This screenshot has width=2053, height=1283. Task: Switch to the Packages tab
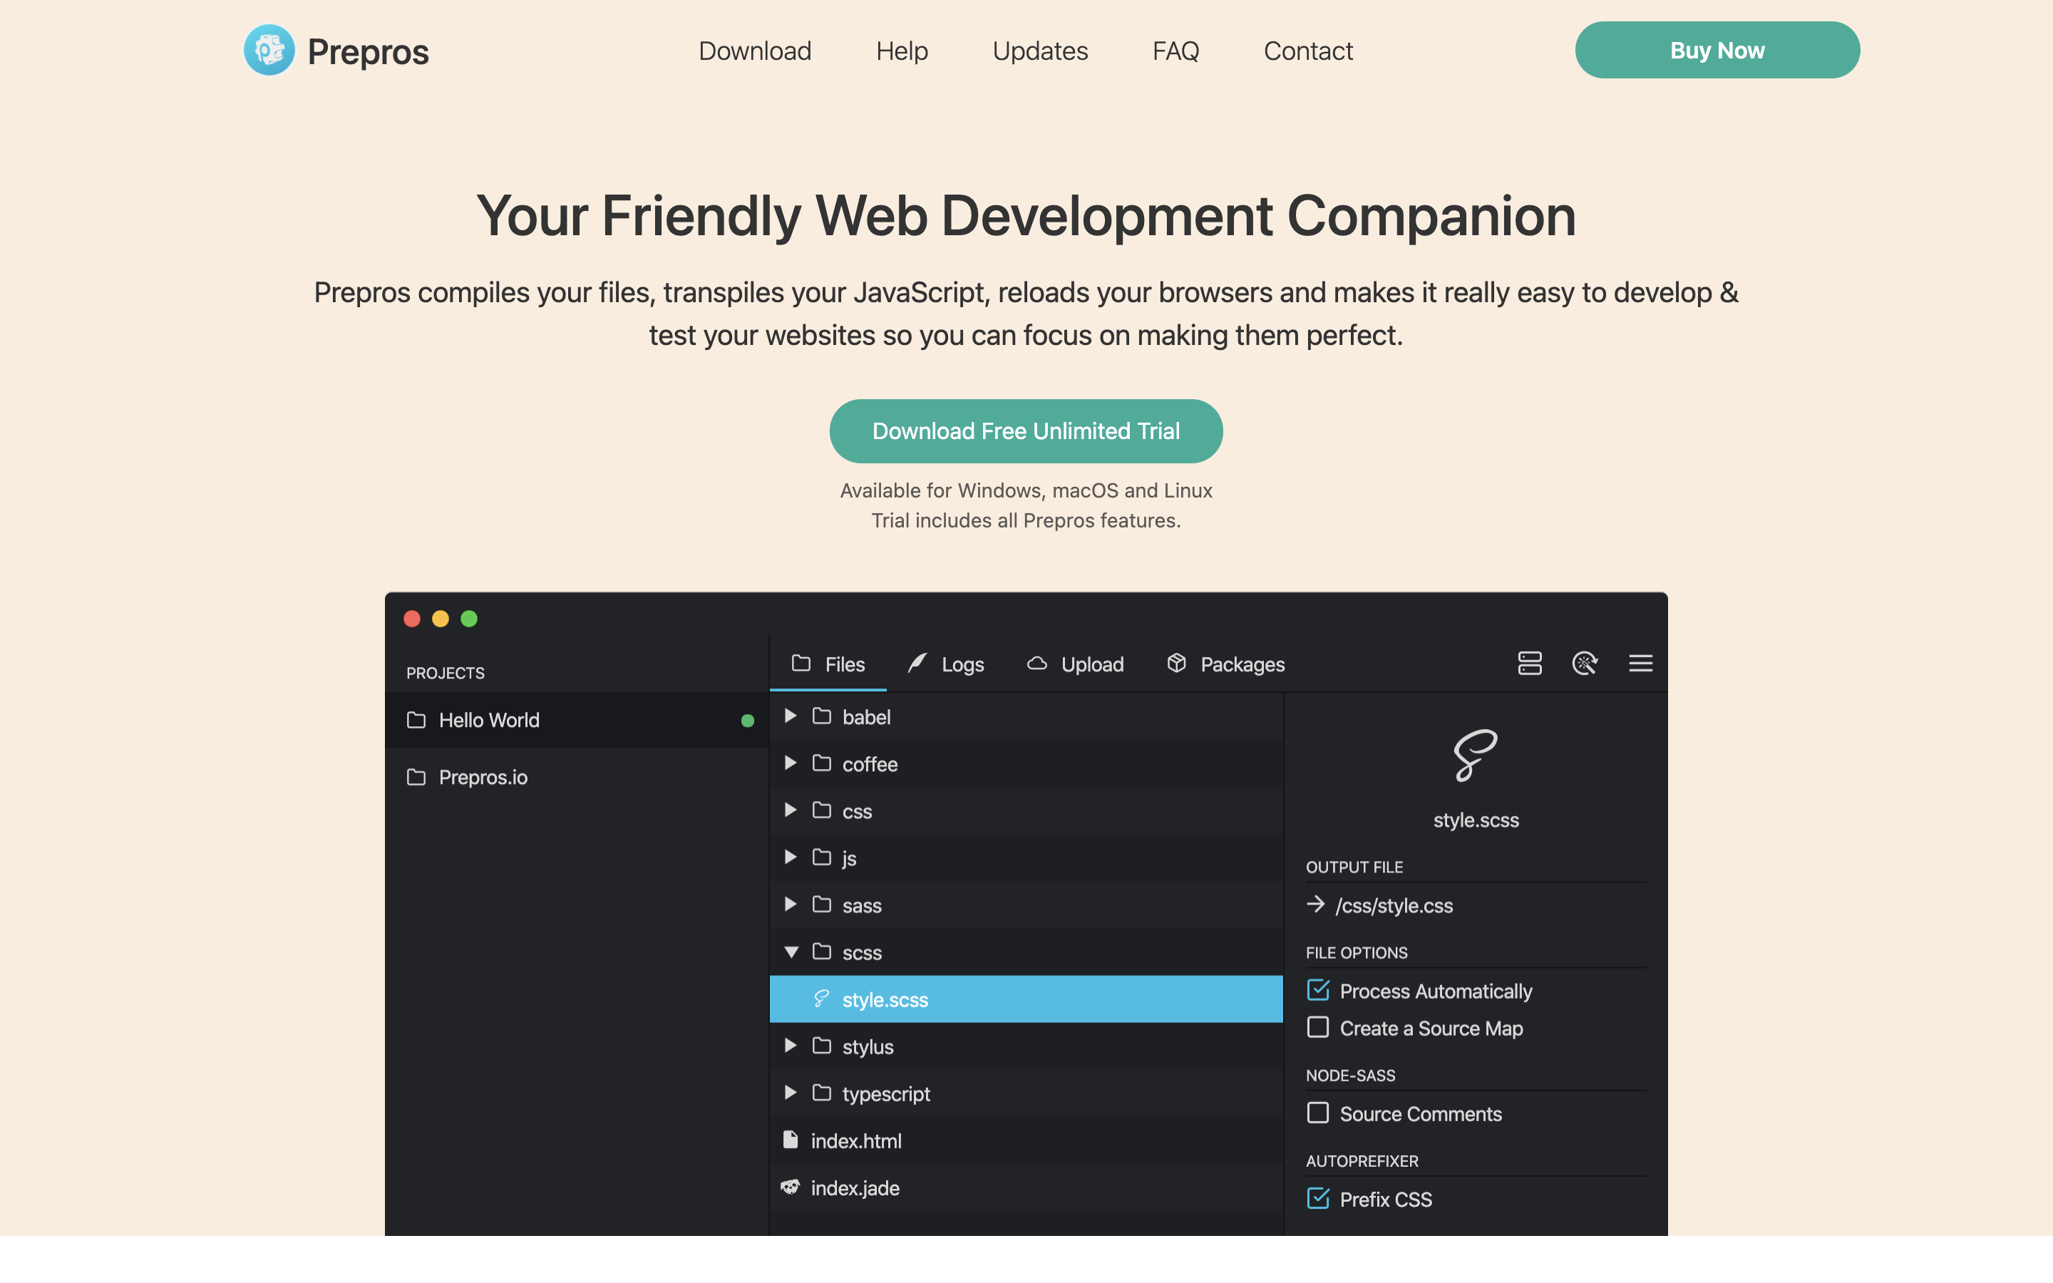click(1226, 664)
